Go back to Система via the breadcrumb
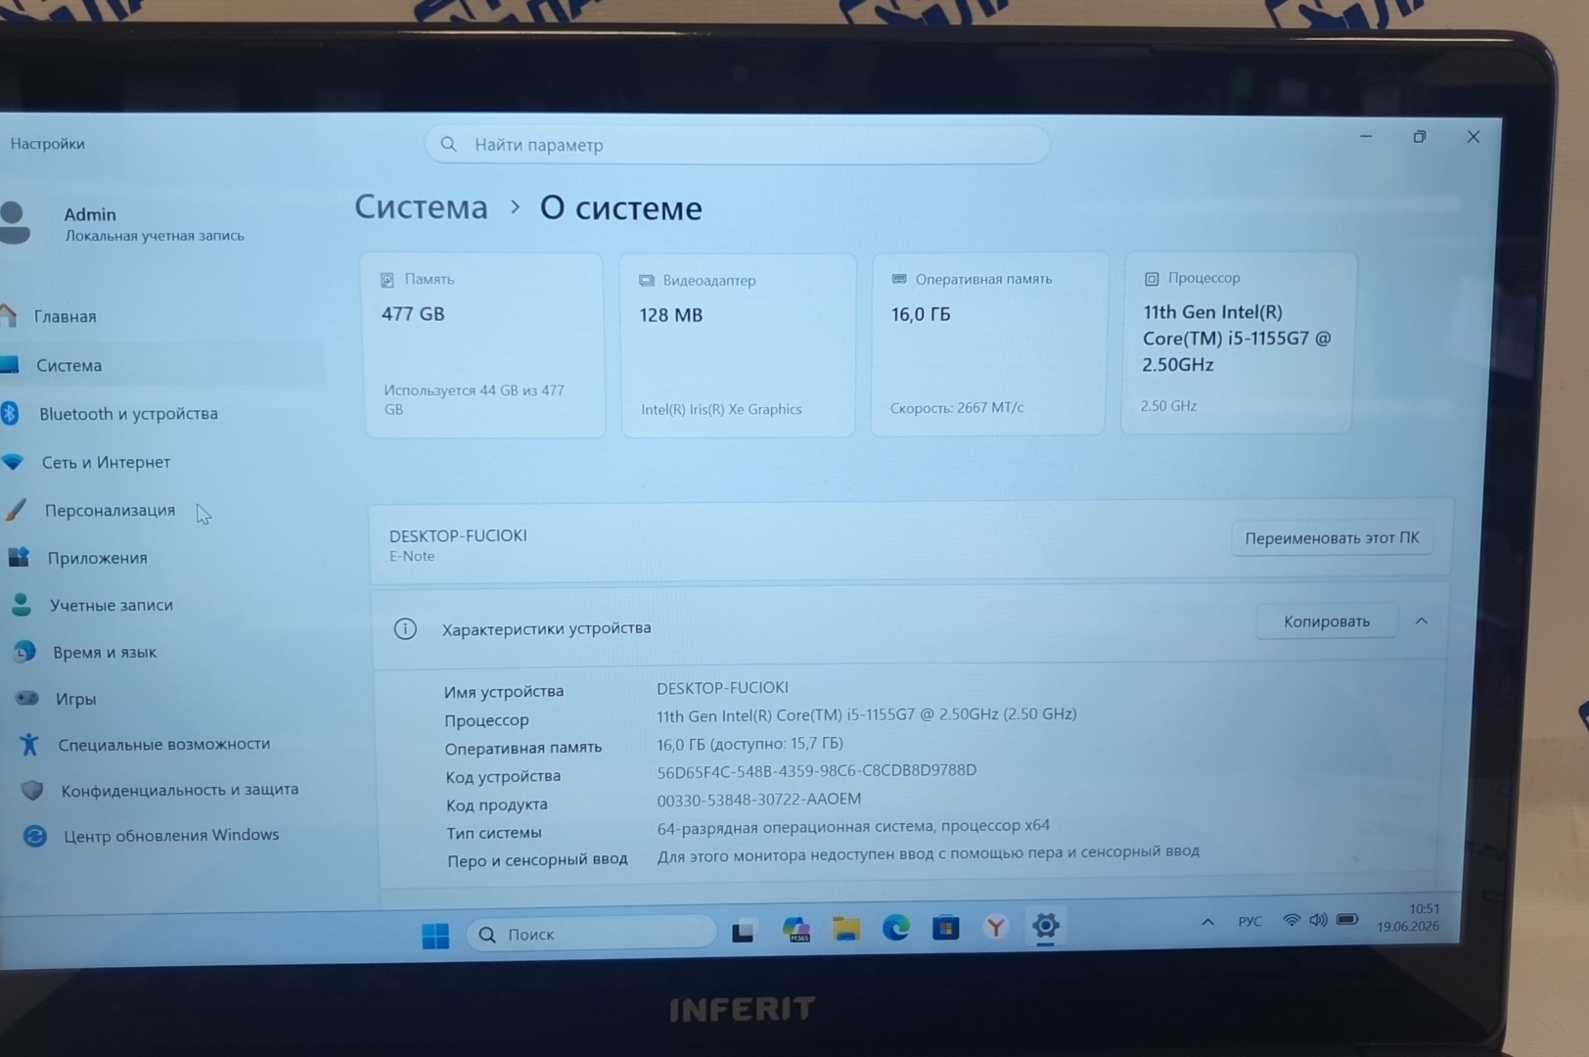This screenshot has width=1589, height=1057. coord(421,207)
